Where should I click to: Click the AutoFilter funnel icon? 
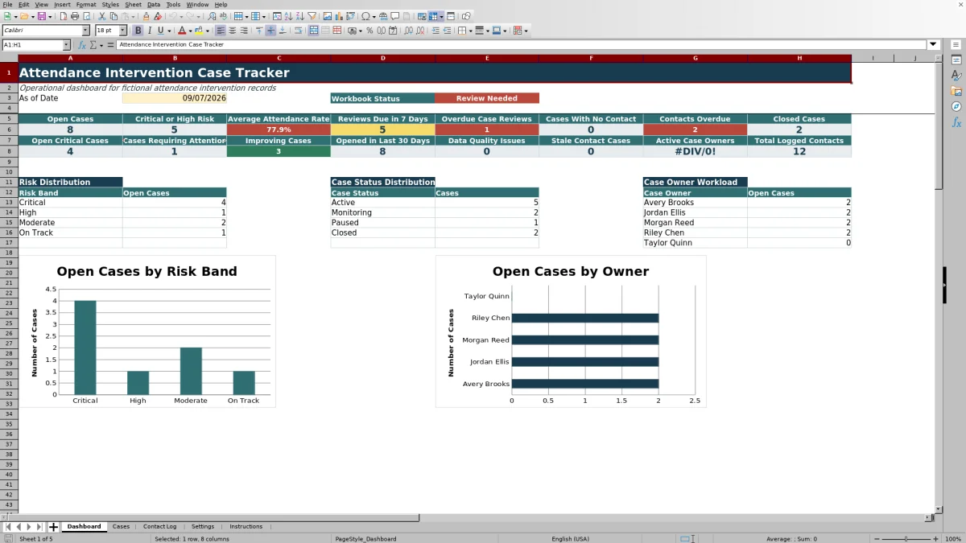click(x=311, y=16)
